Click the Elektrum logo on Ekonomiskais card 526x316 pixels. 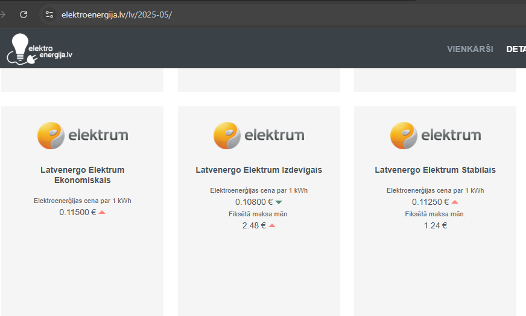[x=83, y=135]
